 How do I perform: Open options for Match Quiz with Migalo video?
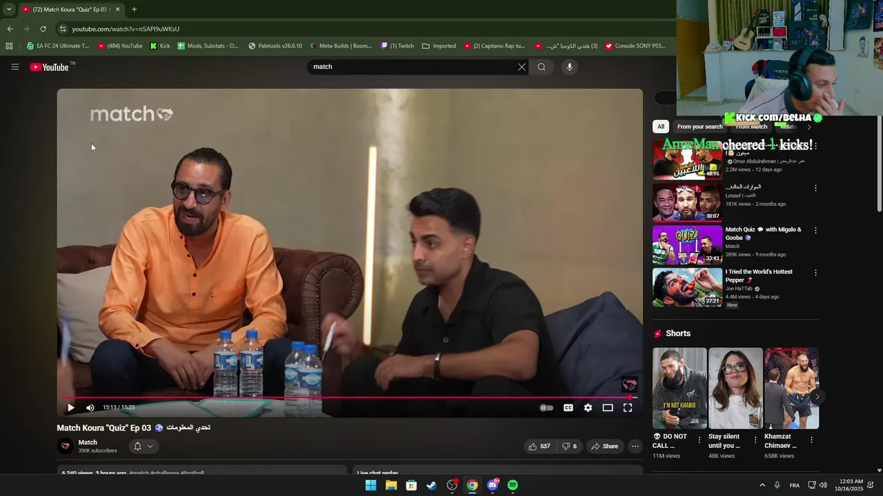815,230
